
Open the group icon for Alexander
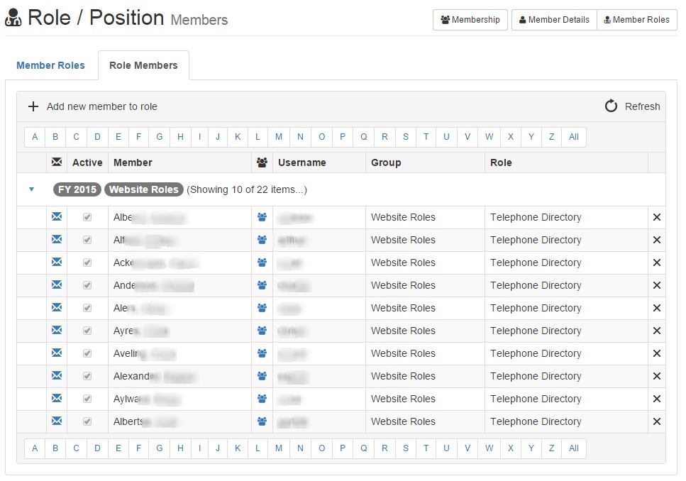click(x=262, y=376)
